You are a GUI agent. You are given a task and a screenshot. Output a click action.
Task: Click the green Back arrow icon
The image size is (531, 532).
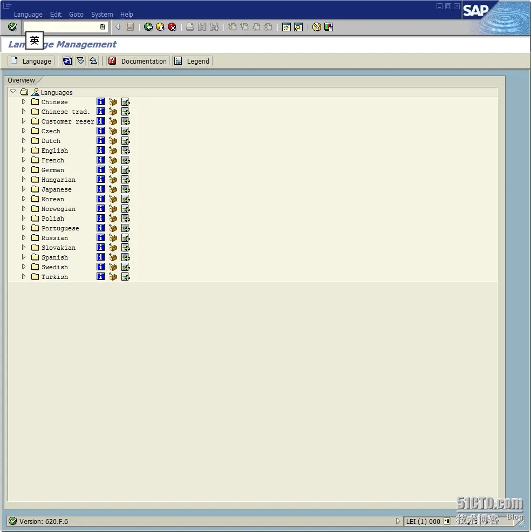click(x=148, y=27)
